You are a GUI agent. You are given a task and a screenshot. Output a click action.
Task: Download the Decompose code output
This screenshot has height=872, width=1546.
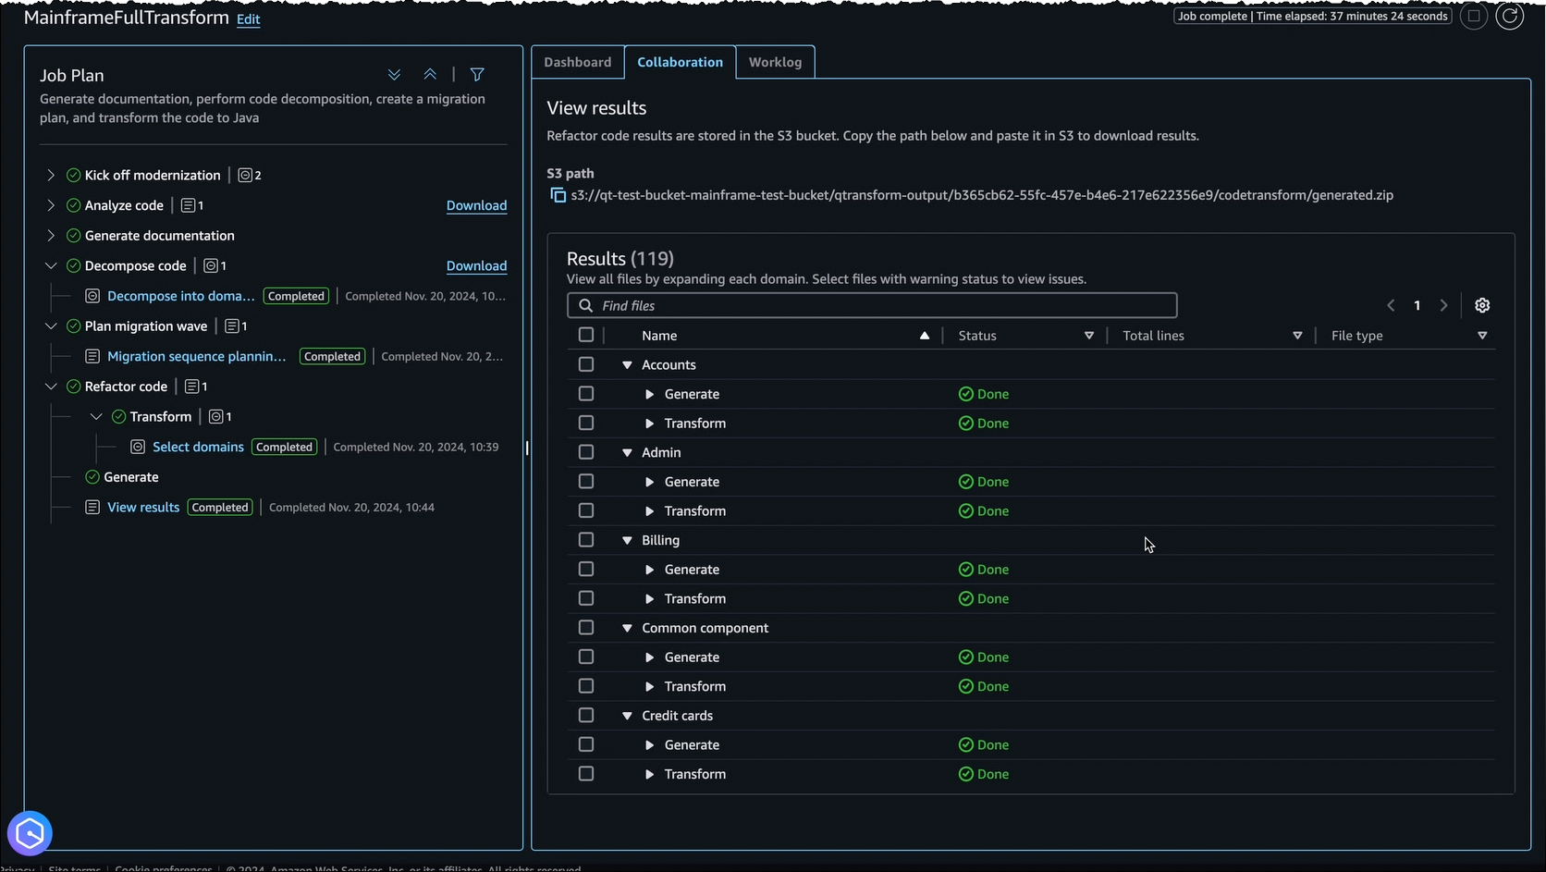476,265
